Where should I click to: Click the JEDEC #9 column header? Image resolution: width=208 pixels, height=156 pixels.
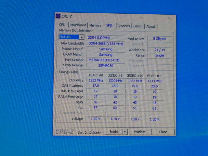point(115,76)
